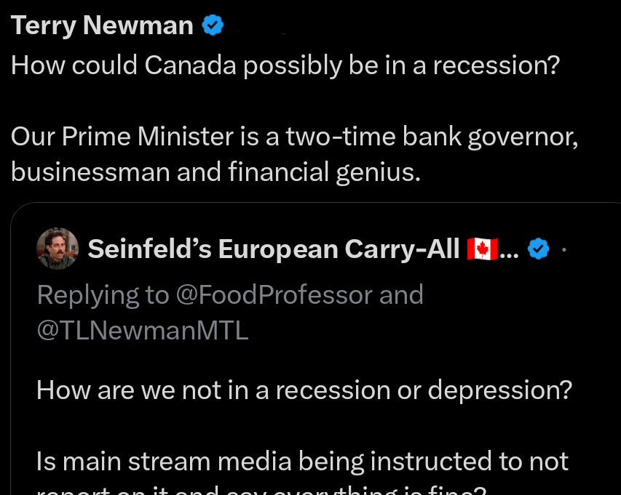Open the @TLNewmanMTL profile link

(141, 329)
